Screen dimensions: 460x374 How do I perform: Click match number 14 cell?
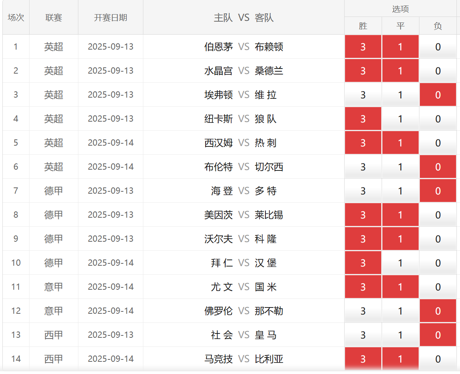16,359
